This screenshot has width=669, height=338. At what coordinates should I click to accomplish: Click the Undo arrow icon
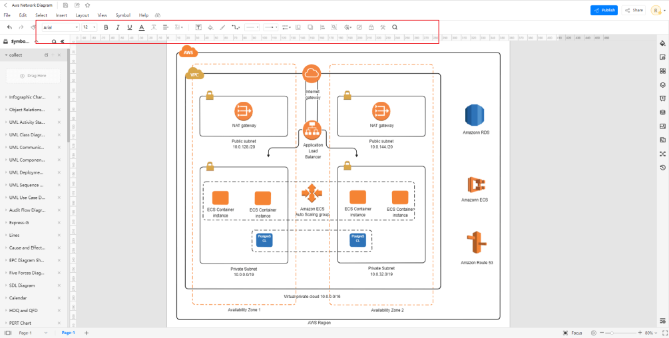[x=10, y=27]
